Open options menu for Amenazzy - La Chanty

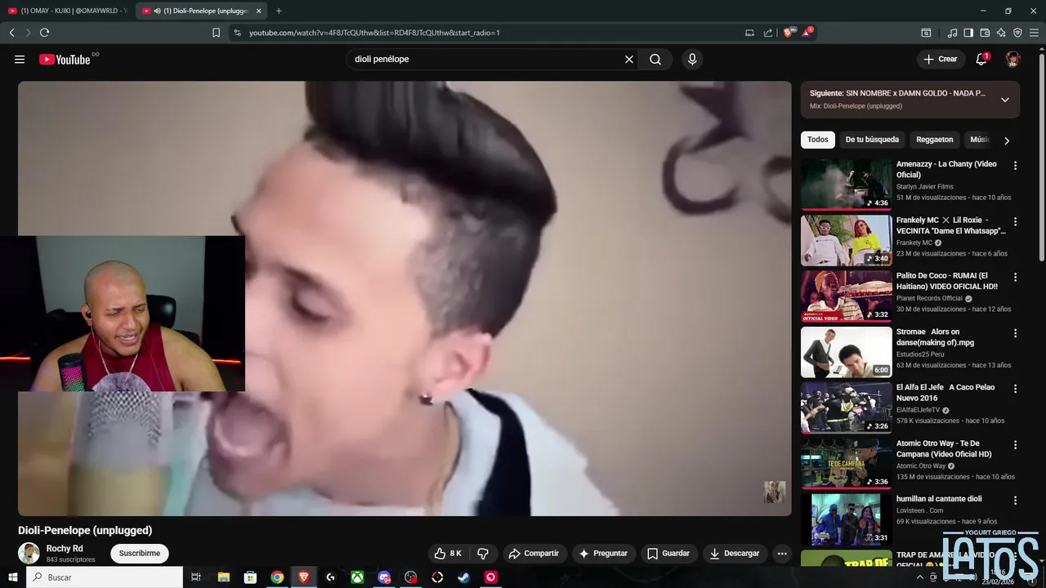point(1016,166)
